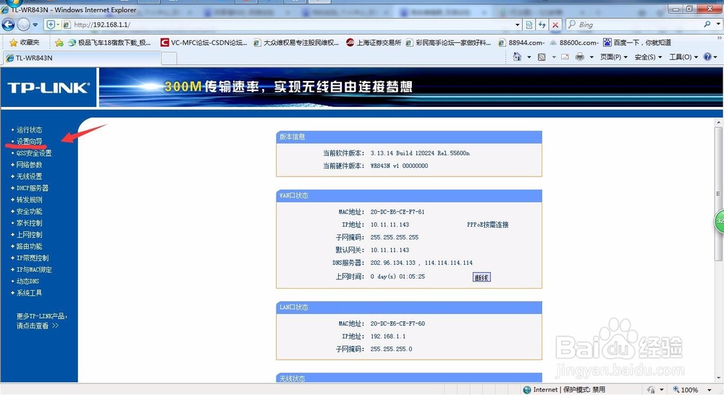Open 动态DNS in the sidebar
Viewport: 724px width, 395px height.
(x=28, y=281)
